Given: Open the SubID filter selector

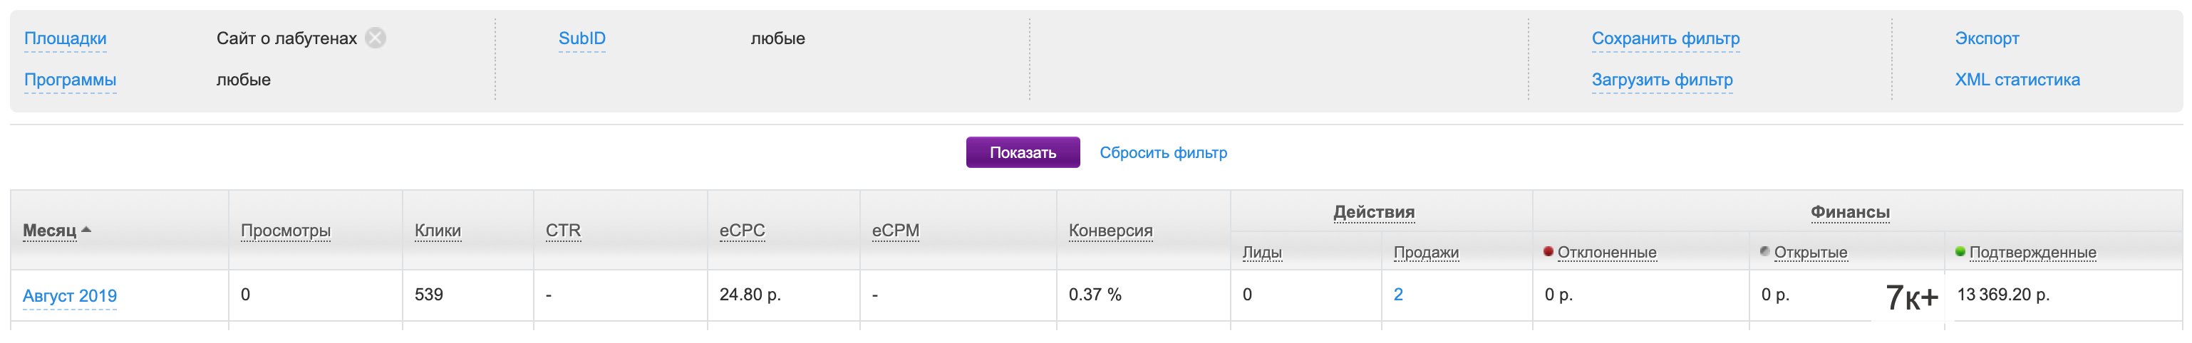Looking at the screenshot, I should (x=582, y=38).
